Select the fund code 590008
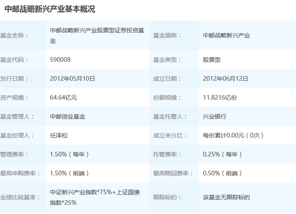This screenshot has height=214, width=296. [60, 60]
